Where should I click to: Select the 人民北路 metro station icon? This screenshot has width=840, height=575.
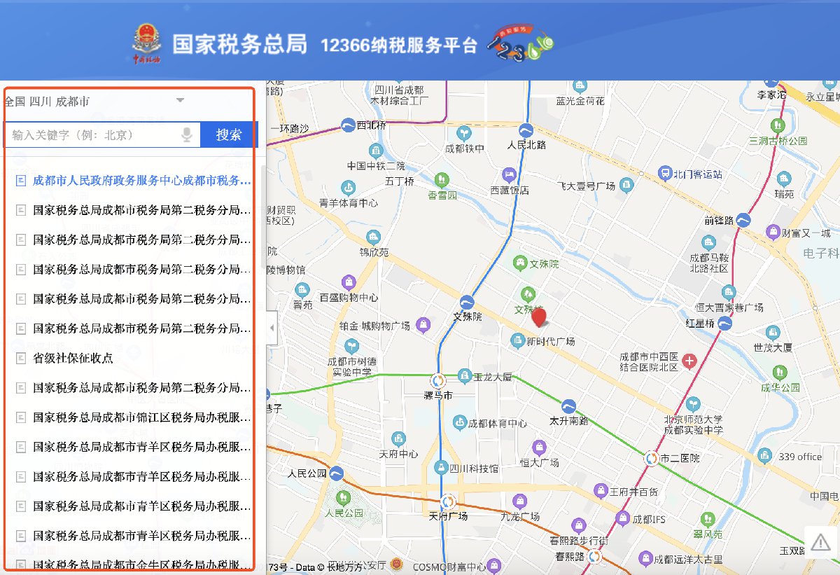(526, 130)
